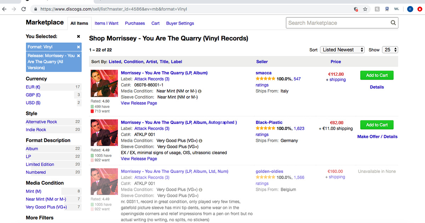Click the media condition info icon for smacca listing
Viewport: 425px width, 223px height.
click(x=200, y=91)
